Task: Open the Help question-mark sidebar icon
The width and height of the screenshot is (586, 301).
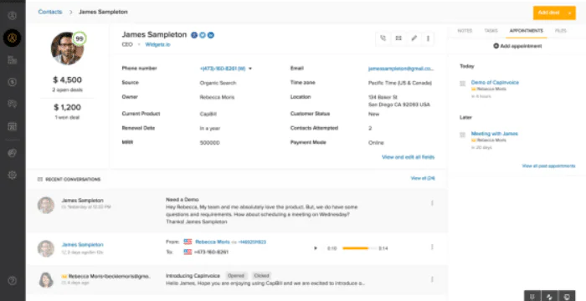Action: pos(13,280)
